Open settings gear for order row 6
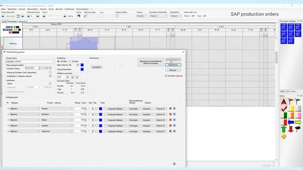This screenshot has height=170, width=303. click(x=174, y=131)
